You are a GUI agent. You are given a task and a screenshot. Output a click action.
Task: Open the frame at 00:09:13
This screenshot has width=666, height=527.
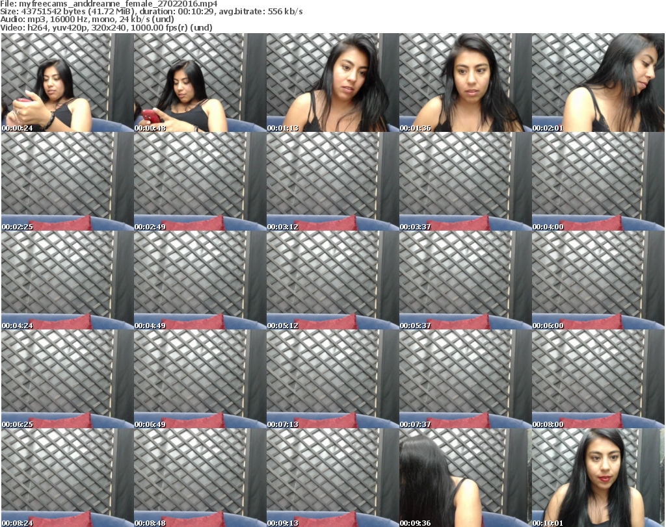[332, 478]
